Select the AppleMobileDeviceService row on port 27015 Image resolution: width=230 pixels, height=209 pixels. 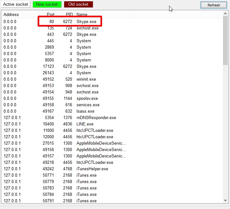(112, 143)
